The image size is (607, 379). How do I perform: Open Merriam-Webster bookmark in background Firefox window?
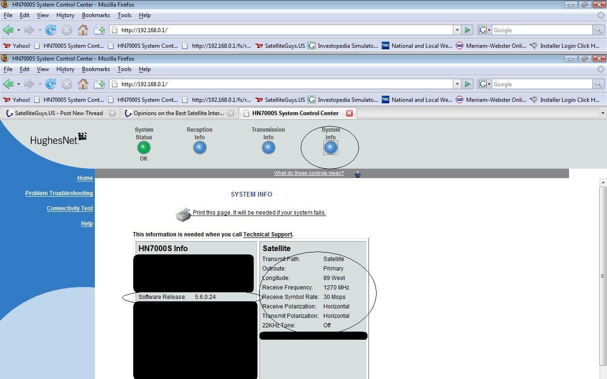click(491, 46)
